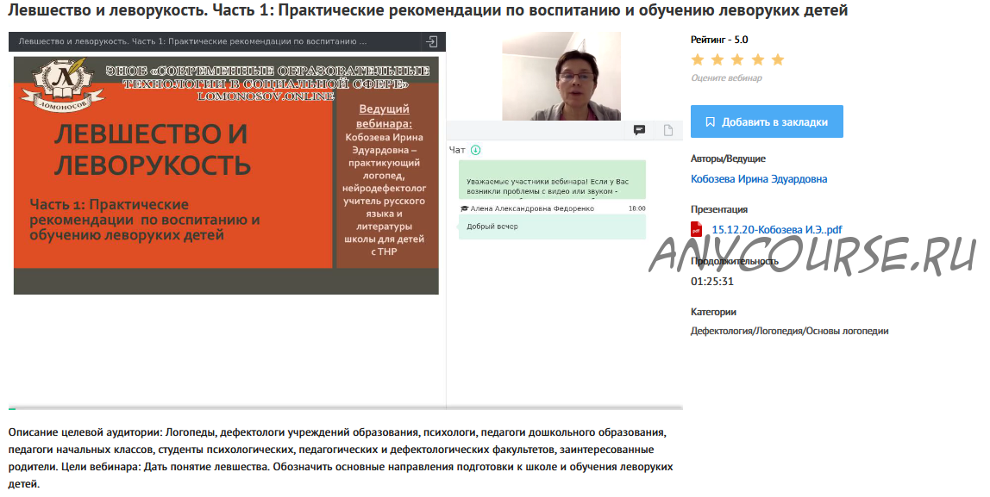Click the video progress bar below the player

tap(345, 407)
